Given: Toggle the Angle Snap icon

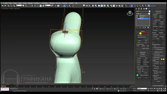Looking at the screenshot, I should tap(64, 6).
